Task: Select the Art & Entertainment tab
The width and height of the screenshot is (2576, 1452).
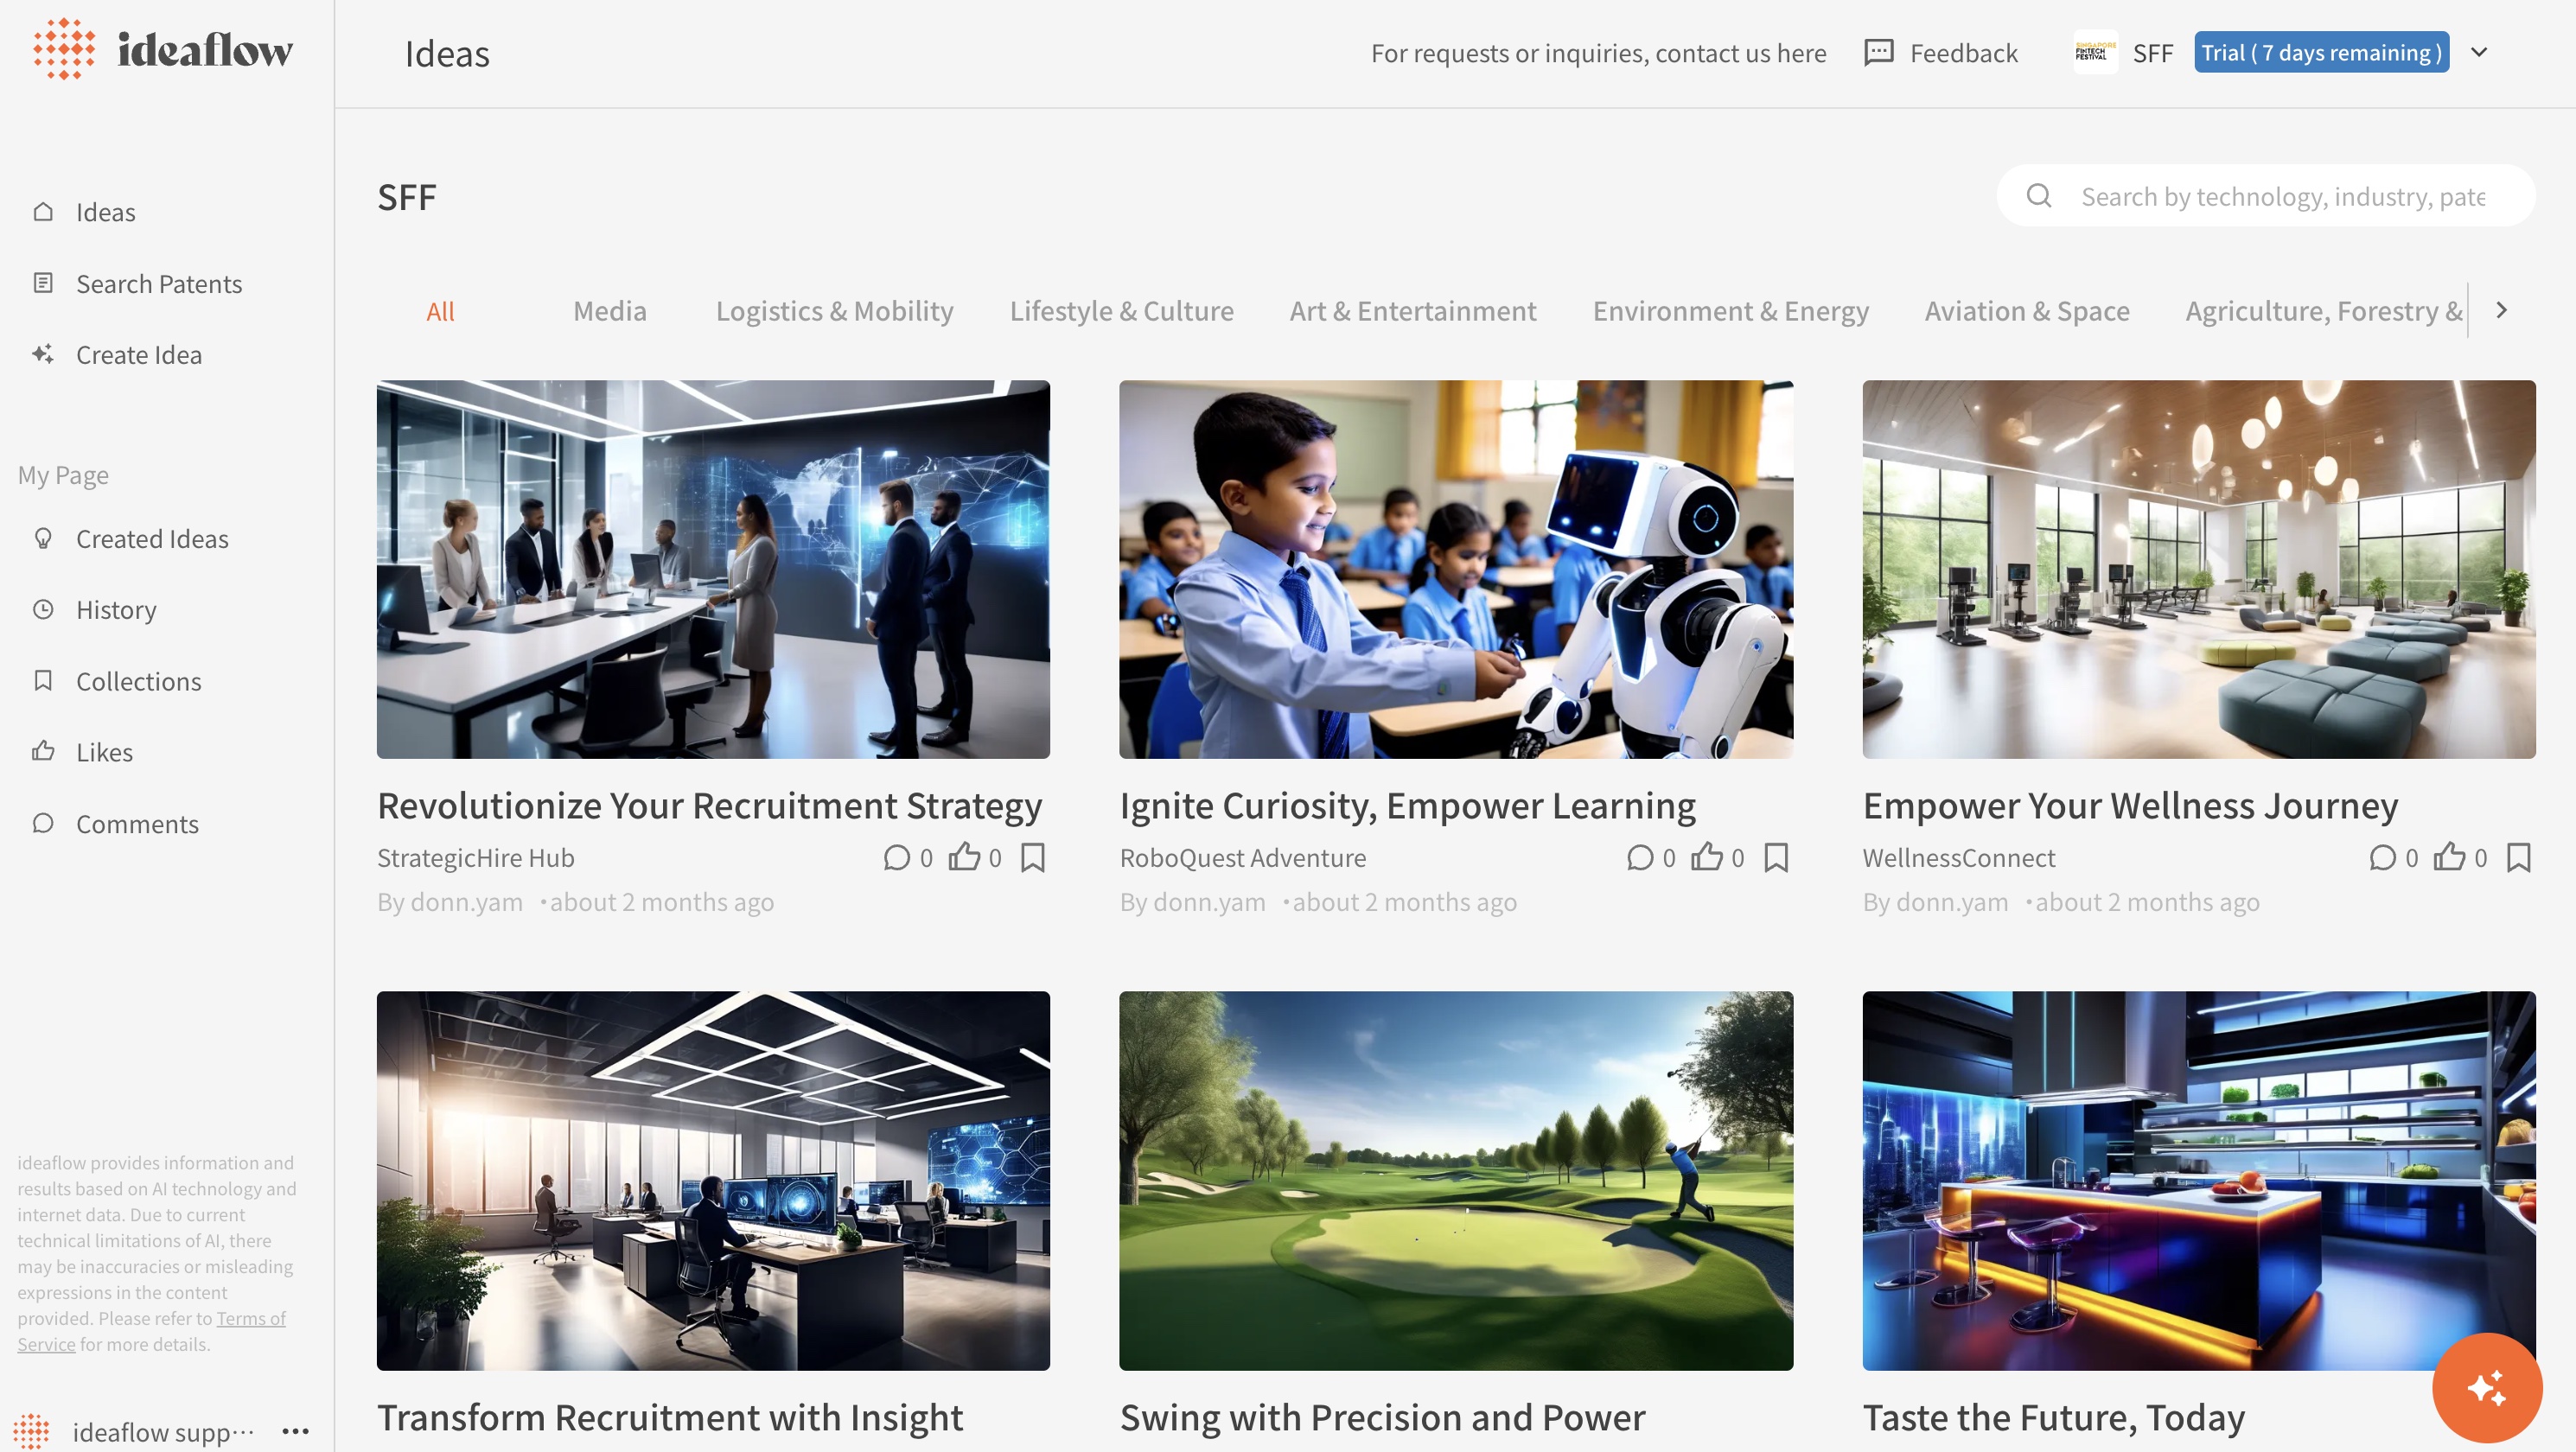Action: (x=1412, y=309)
